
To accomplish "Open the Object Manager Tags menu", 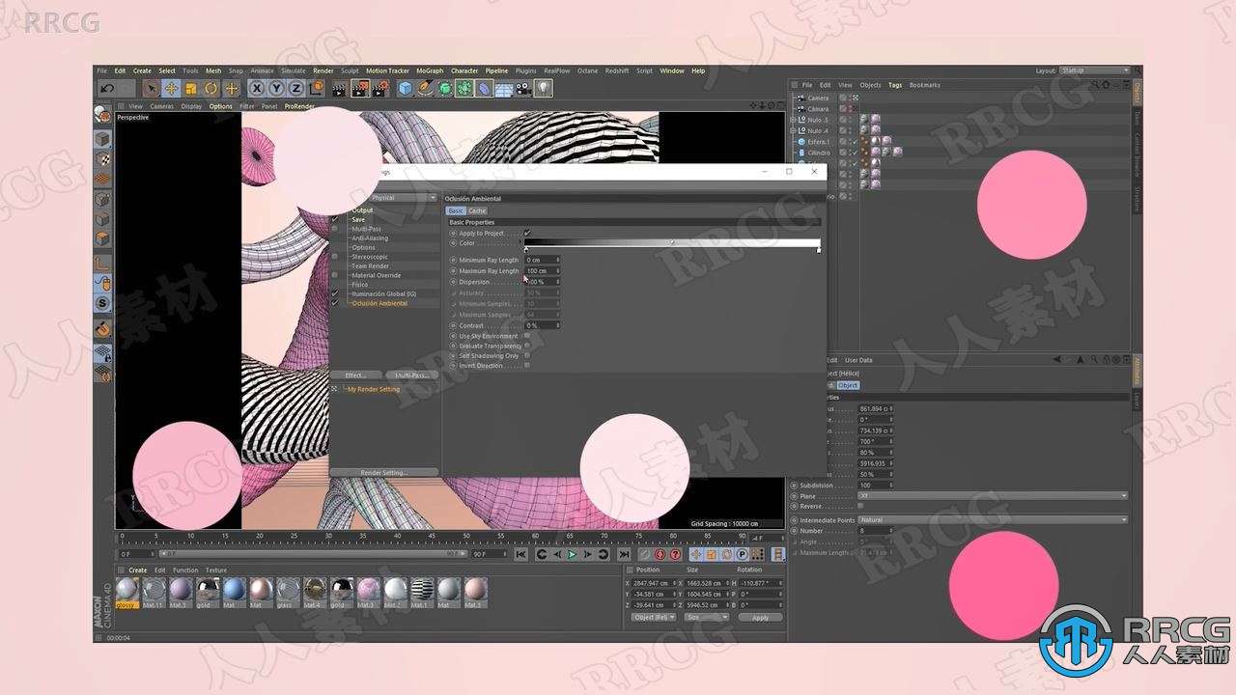I will [894, 85].
